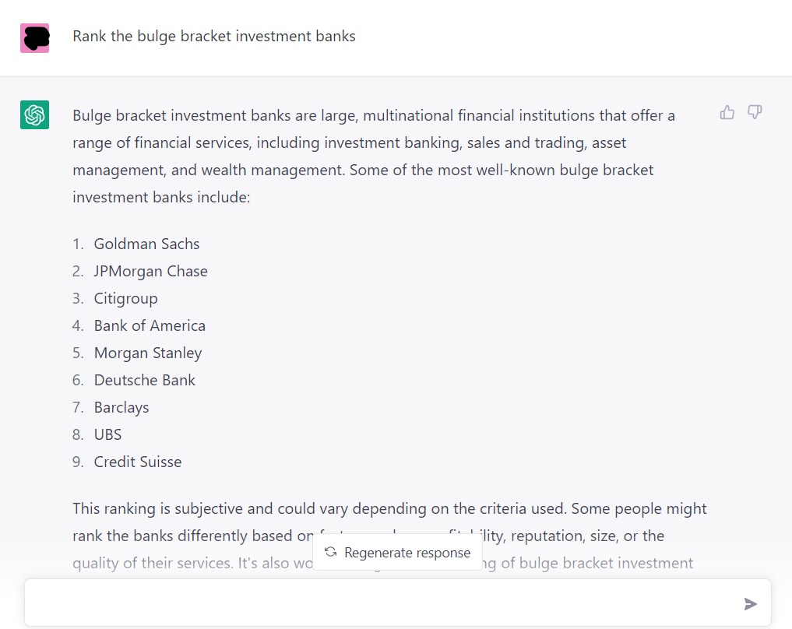This screenshot has width=792, height=629.
Task: Click the Credit Suisse list entry
Action: 137,462
